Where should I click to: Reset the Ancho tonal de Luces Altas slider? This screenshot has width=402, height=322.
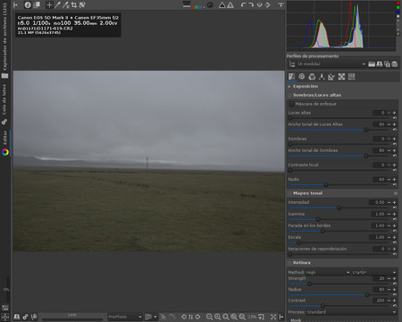click(395, 130)
